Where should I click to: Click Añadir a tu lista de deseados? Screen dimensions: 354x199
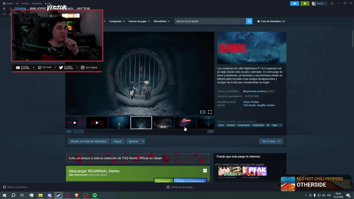[89, 141]
